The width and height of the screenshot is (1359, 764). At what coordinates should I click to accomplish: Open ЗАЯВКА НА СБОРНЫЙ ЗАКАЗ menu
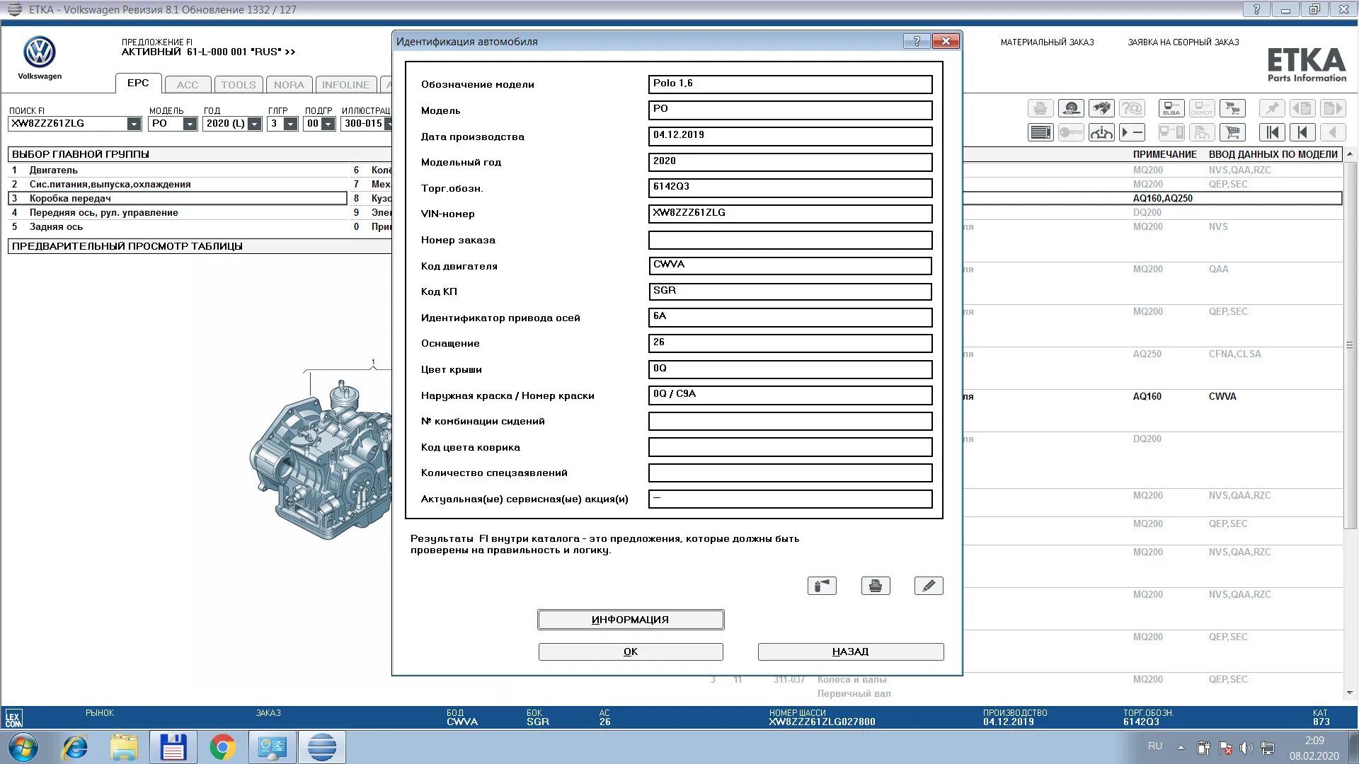1183,42
